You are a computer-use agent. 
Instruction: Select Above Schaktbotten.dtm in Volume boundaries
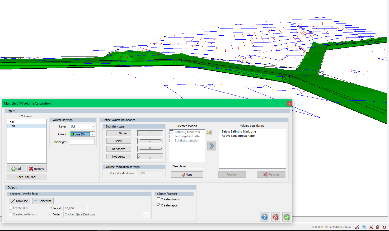click(238, 136)
